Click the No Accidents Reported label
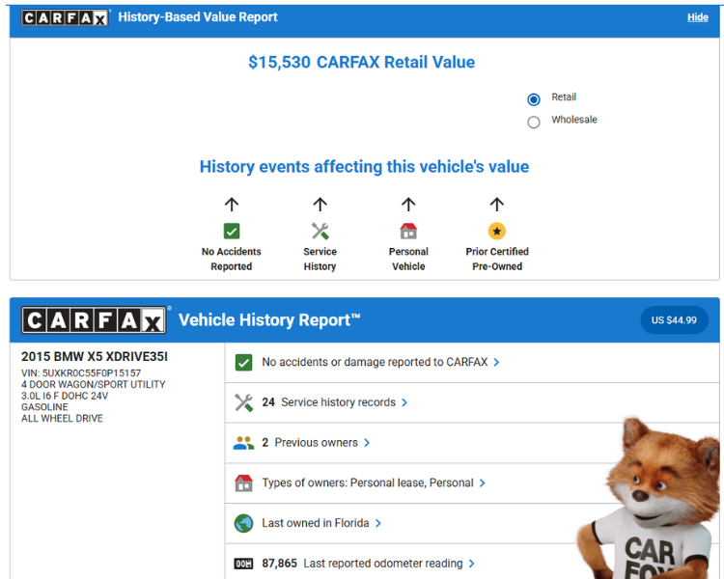Screen dimensions: 724x579 pos(232,259)
